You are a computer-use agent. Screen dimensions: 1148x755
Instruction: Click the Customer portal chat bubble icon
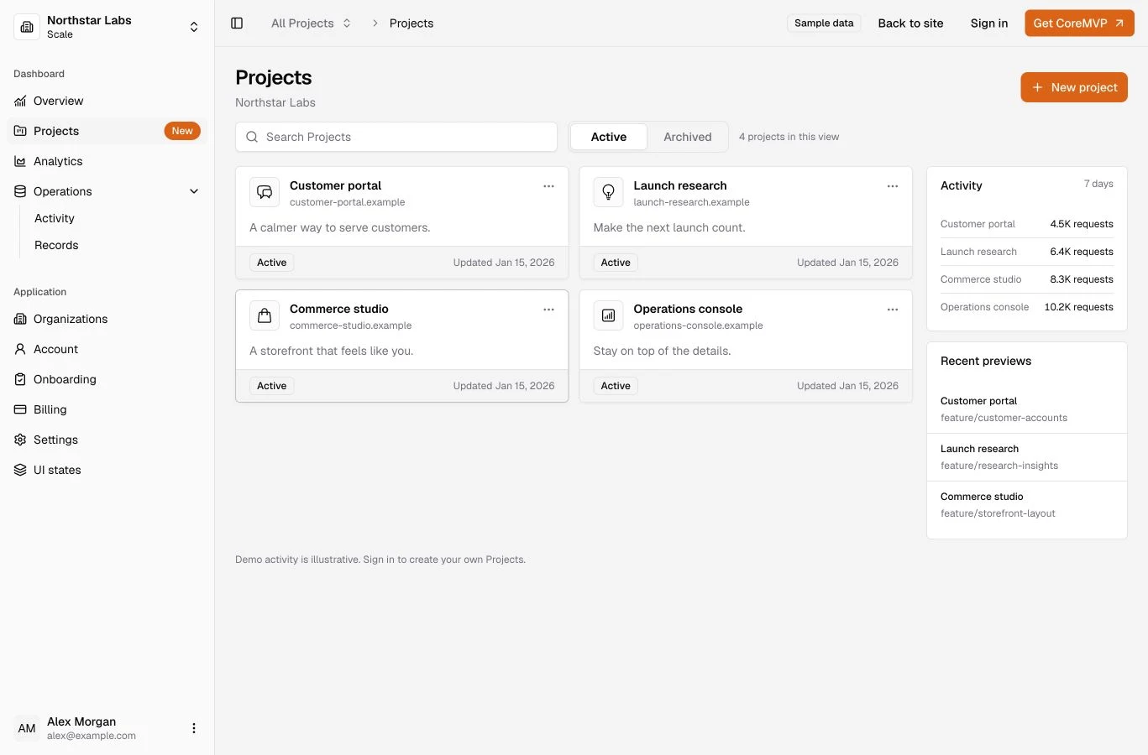click(265, 192)
